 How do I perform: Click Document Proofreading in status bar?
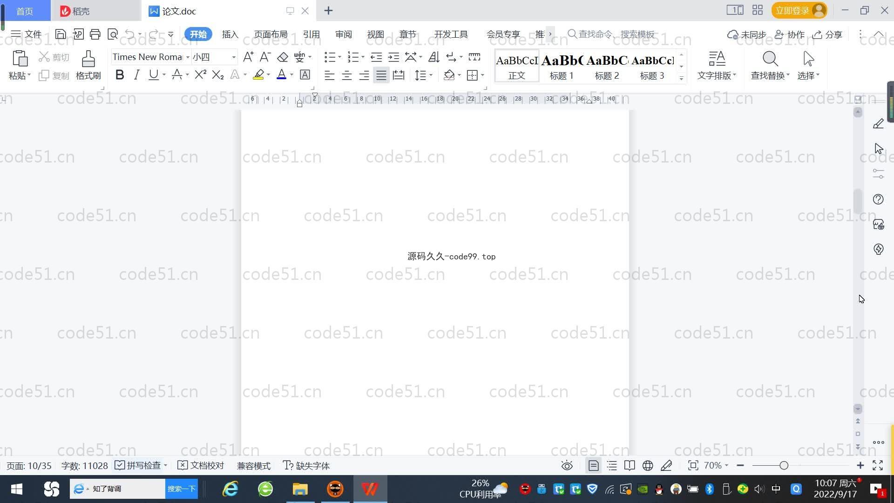coord(201,465)
